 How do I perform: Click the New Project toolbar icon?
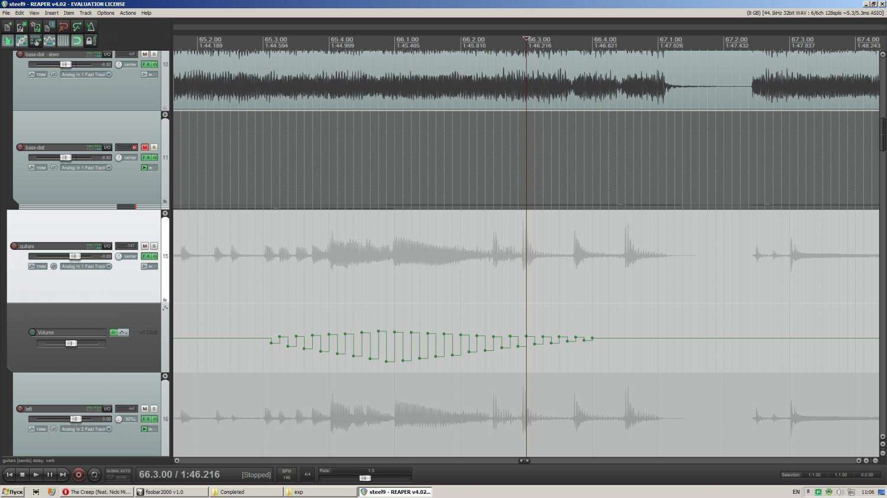8,27
